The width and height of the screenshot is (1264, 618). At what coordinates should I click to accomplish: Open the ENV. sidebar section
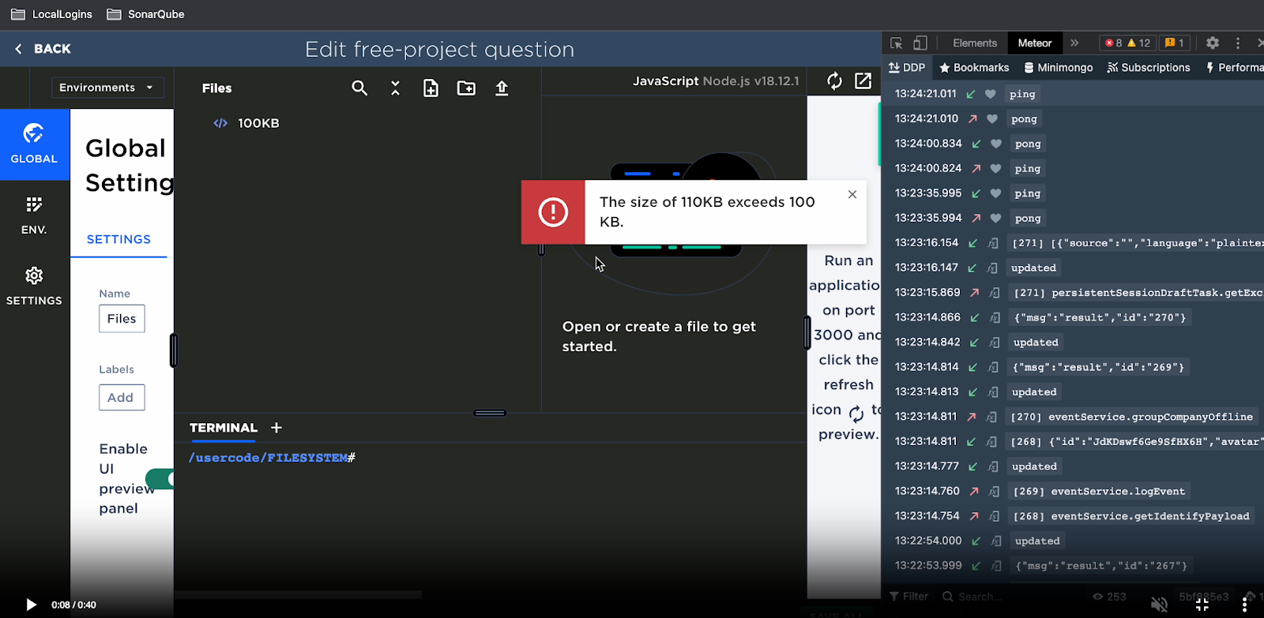click(x=34, y=215)
